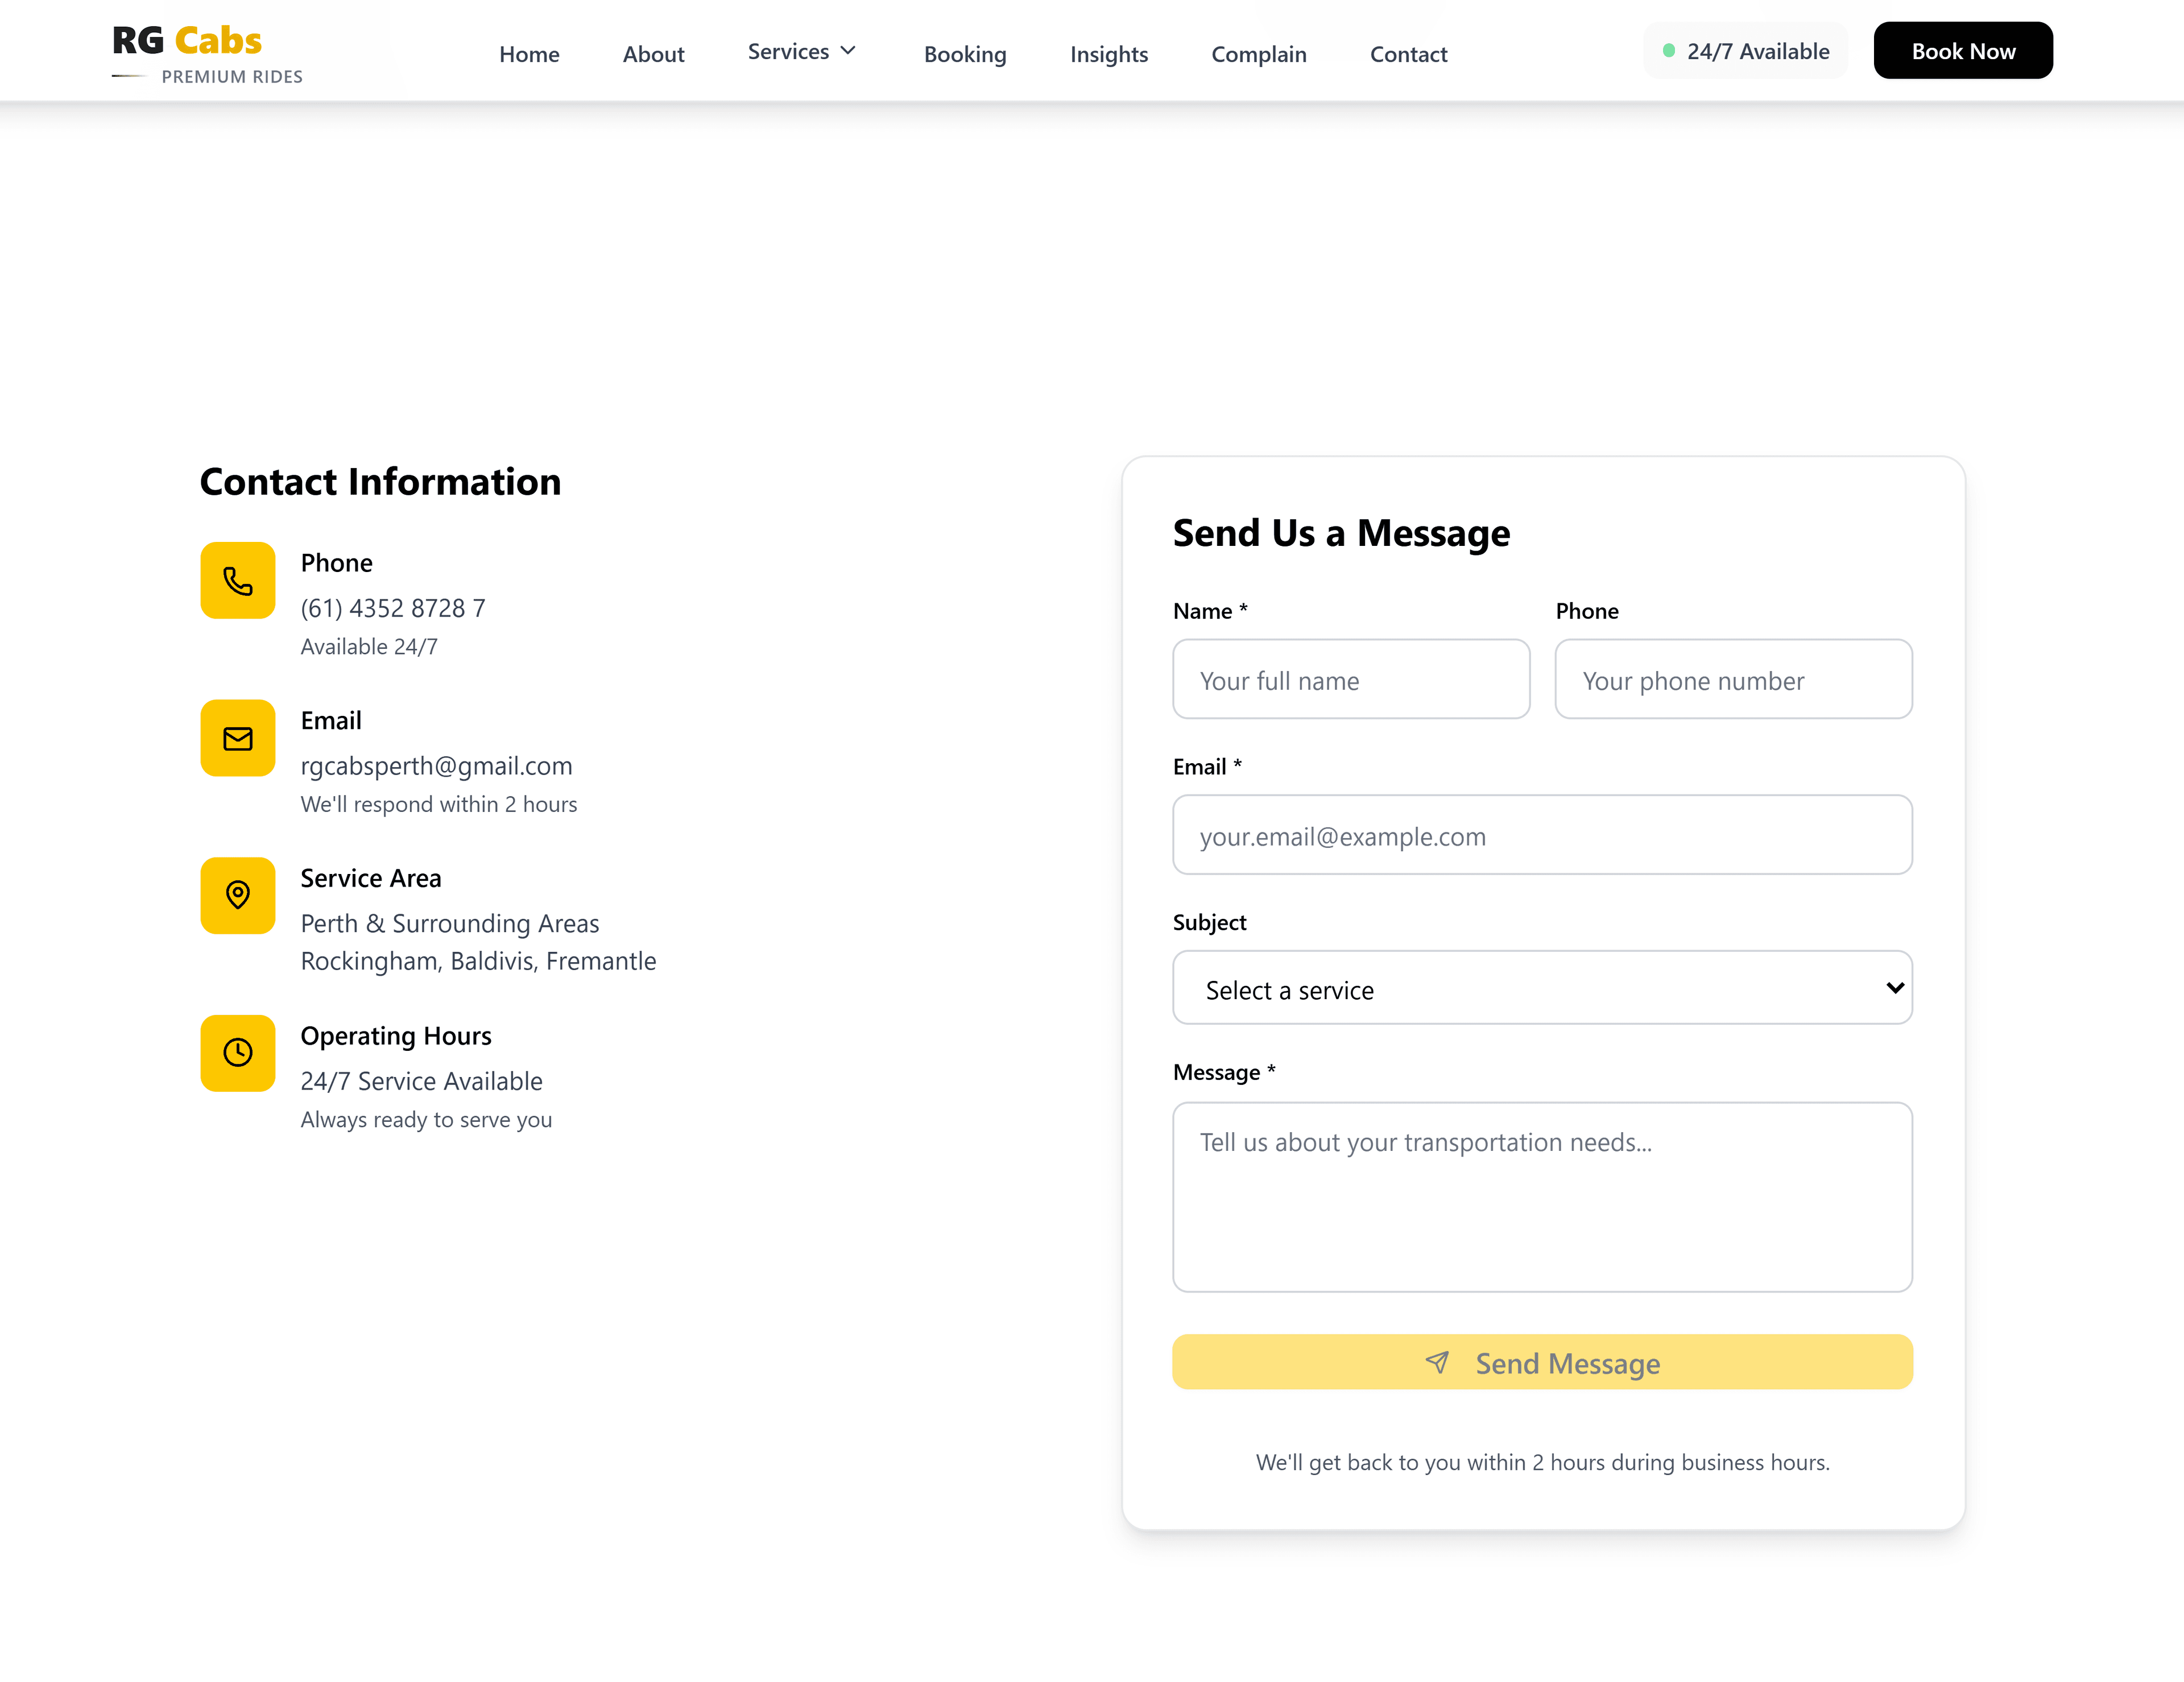This screenshot has height=1682, width=2184.
Task: Click the yellow phone icon
Action: (x=237, y=580)
